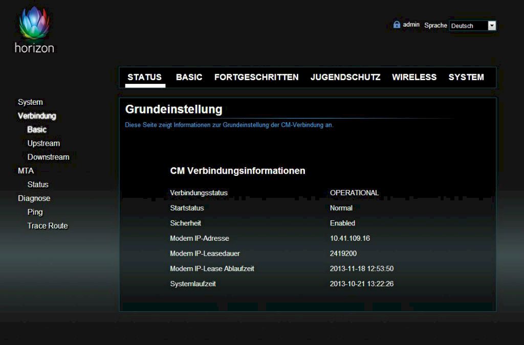Screen dimensions: 524x345
Task: Go to the FORTGESCHRITTEN tab
Action: pos(256,77)
